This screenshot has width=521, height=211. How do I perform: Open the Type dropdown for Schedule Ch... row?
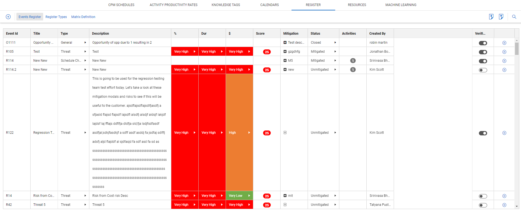pos(85,61)
